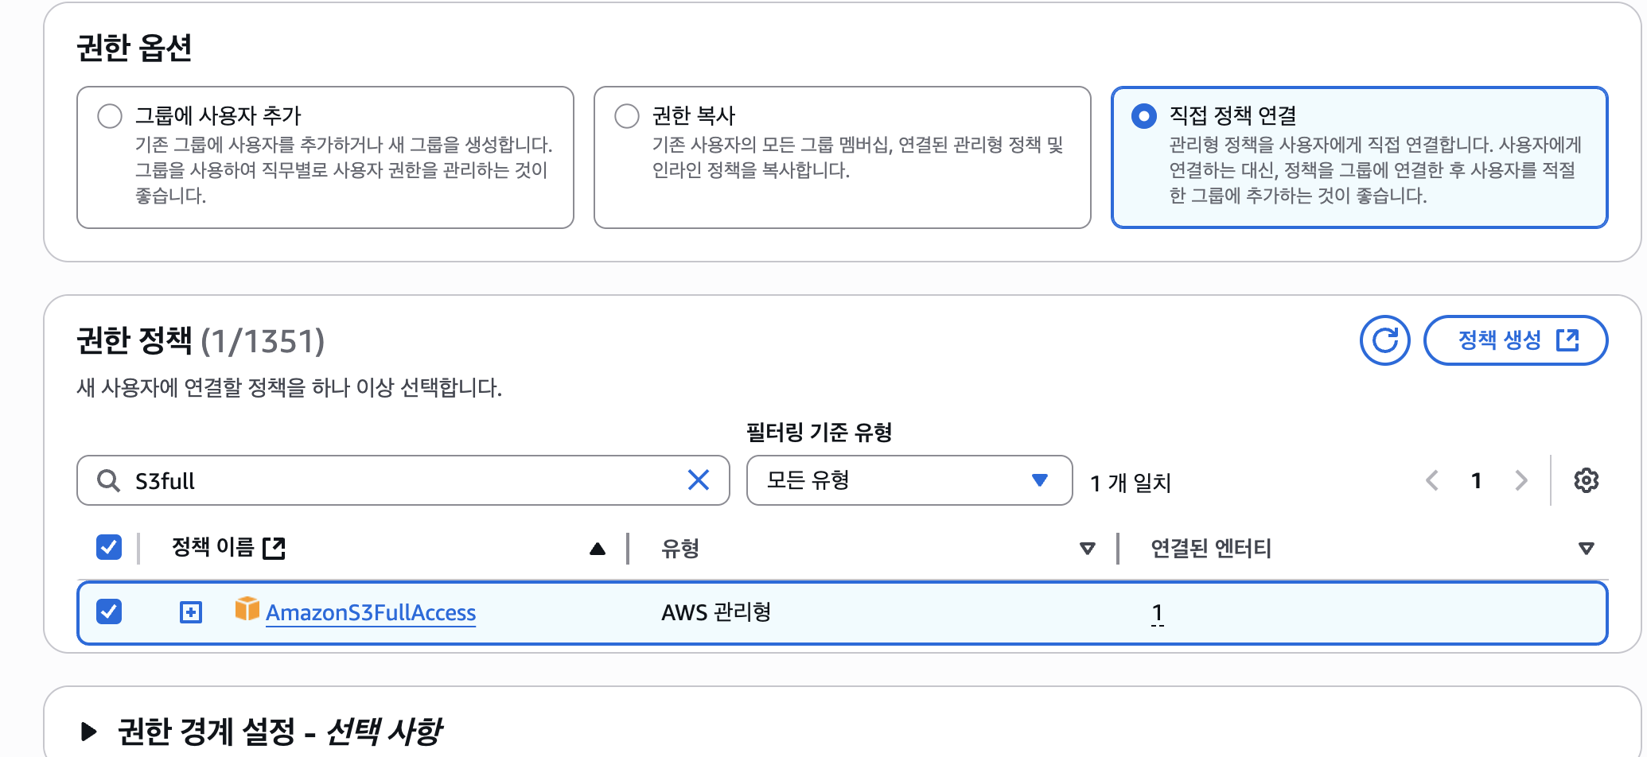Click the orange AWS managed policy box icon
The image size is (1647, 757).
pyautogui.click(x=247, y=609)
